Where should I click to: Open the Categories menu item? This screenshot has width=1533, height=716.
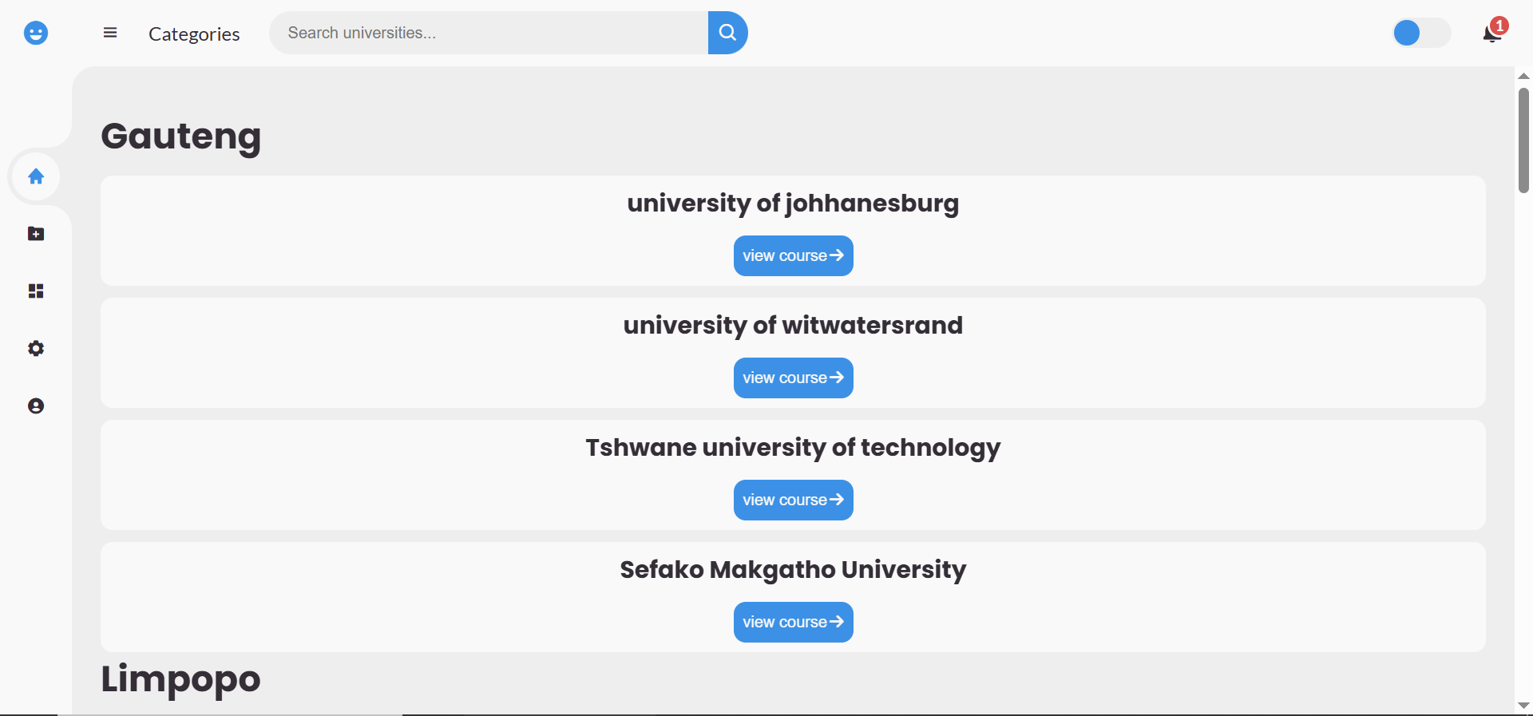tap(194, 34)
